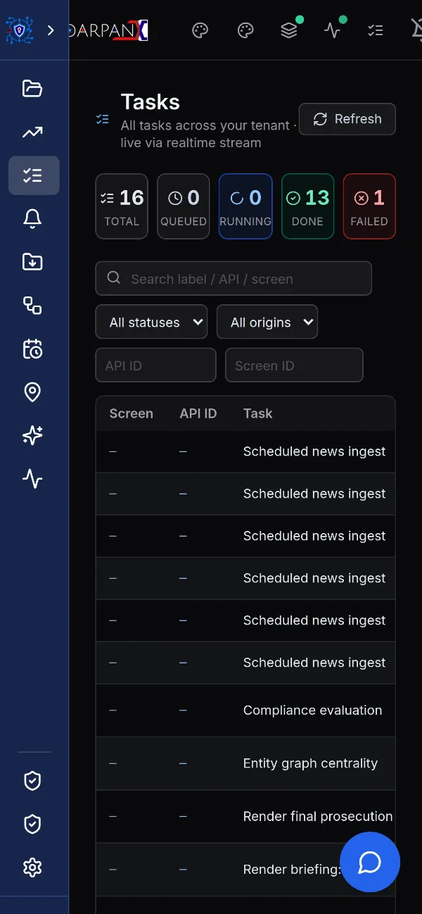Filter by the Failed 1 stat card

pyautogui.click(x=369, y=206)
